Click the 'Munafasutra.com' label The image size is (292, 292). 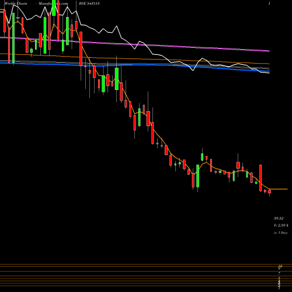[53, 4]
